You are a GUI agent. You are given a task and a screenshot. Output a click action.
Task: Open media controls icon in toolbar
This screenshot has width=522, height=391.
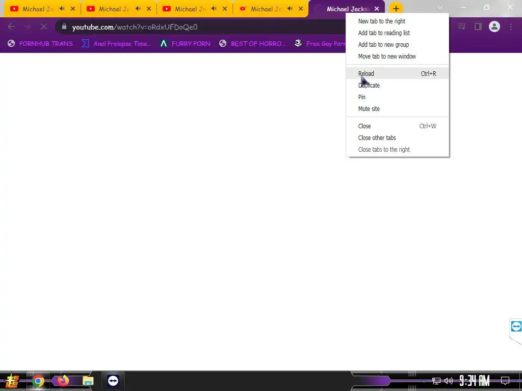461,26
